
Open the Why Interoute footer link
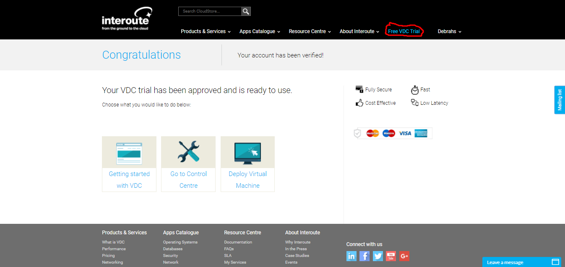pos(298,242)
